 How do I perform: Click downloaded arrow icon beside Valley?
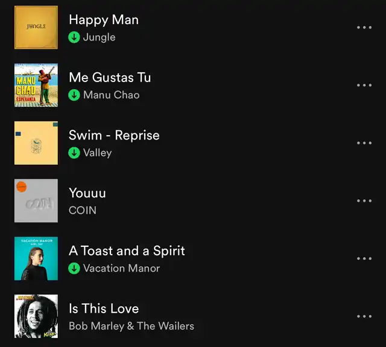click(x=74, y=153)
